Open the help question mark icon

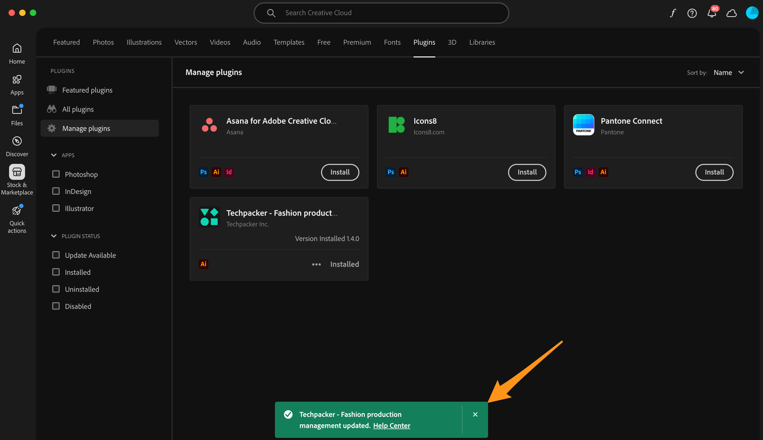pos(692,13)
